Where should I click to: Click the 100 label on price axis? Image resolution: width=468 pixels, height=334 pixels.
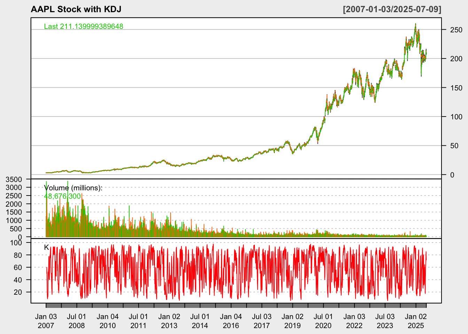[x=456, y=117]
